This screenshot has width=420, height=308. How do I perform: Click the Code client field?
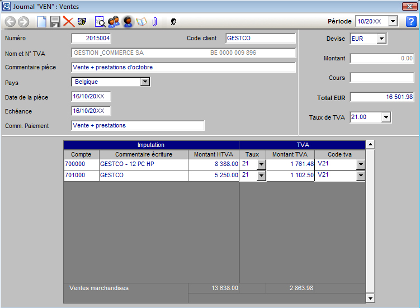pos(260,39)
